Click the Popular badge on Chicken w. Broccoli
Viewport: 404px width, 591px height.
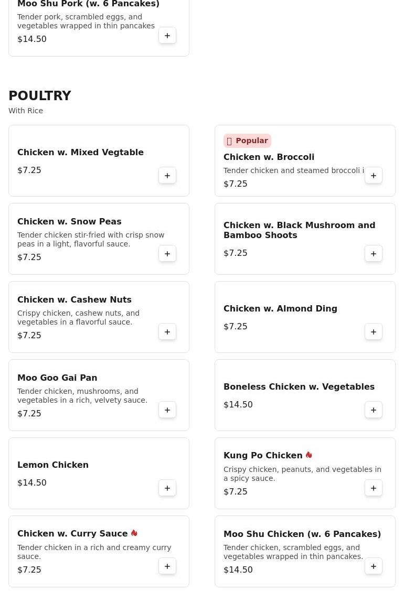[247, 141]
